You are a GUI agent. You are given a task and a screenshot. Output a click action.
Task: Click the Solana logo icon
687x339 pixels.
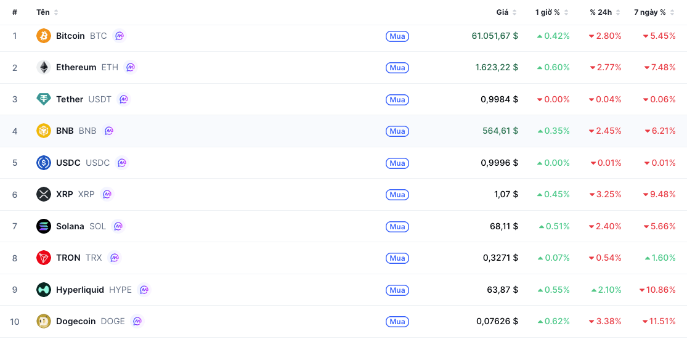click(44, 226)
